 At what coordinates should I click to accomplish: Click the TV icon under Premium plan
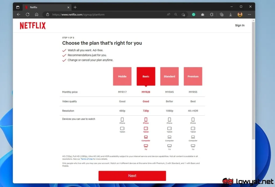pos(193,146)
